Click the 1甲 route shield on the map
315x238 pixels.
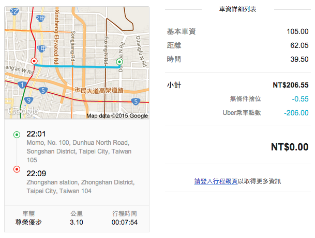pos(41,48)
